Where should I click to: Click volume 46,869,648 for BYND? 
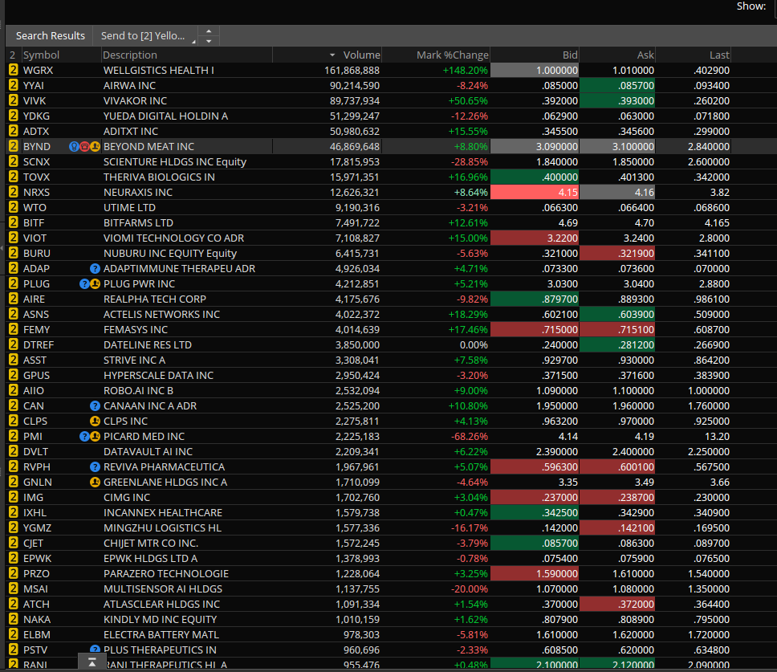tap(354, 147)
